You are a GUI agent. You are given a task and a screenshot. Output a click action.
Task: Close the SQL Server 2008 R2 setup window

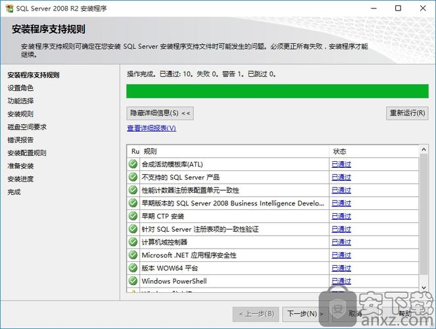(x=423, y=9)
